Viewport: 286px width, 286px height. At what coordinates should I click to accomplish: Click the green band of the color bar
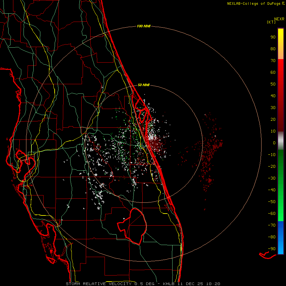pyautogui.click(x=281, y=185)
